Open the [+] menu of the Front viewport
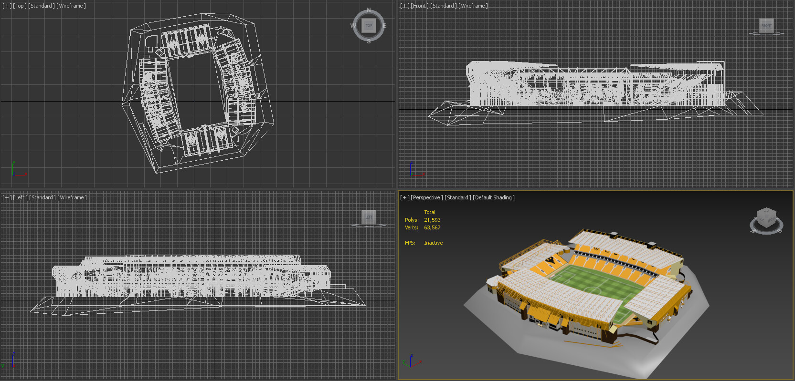Screen dimensions: 795x381 (405, 6)
